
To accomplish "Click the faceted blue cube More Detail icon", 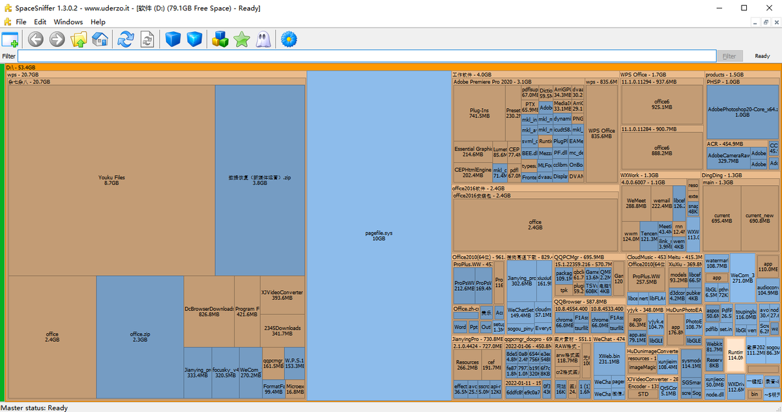I will (194, 40).
